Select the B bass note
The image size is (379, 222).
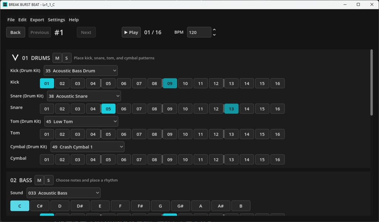(241, 206)
